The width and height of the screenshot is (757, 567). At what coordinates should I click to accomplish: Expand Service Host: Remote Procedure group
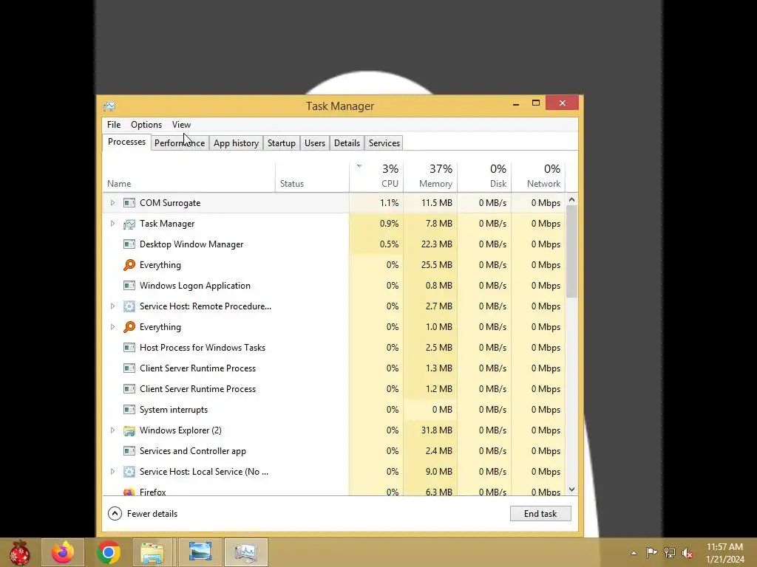coord(112,306)
